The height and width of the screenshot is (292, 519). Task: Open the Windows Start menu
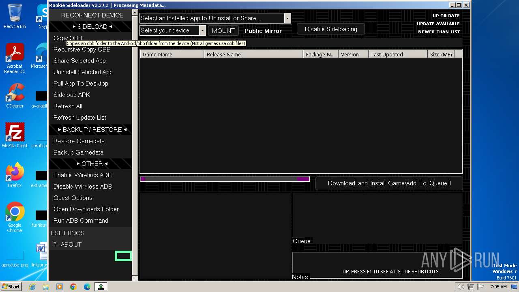[11, 287]
